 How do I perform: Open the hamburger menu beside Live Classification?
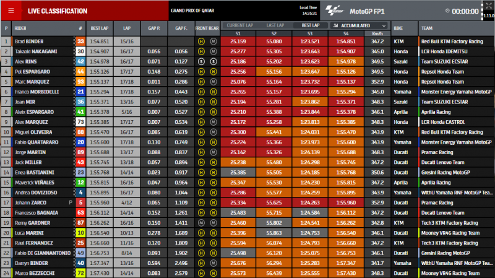point(12,11)
